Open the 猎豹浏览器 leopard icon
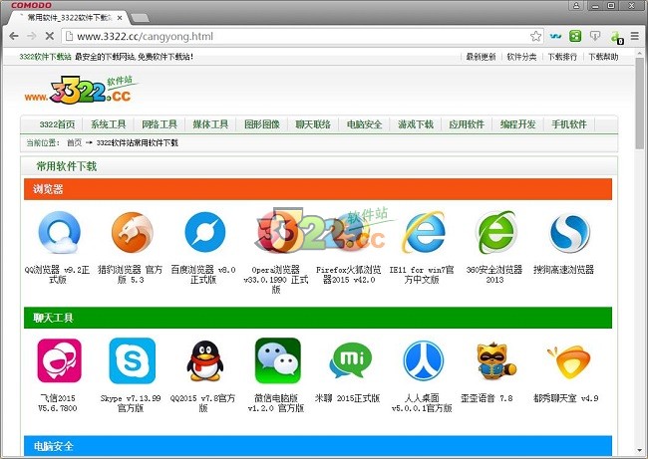The image size is (648, 459). [x=132, y=232]
